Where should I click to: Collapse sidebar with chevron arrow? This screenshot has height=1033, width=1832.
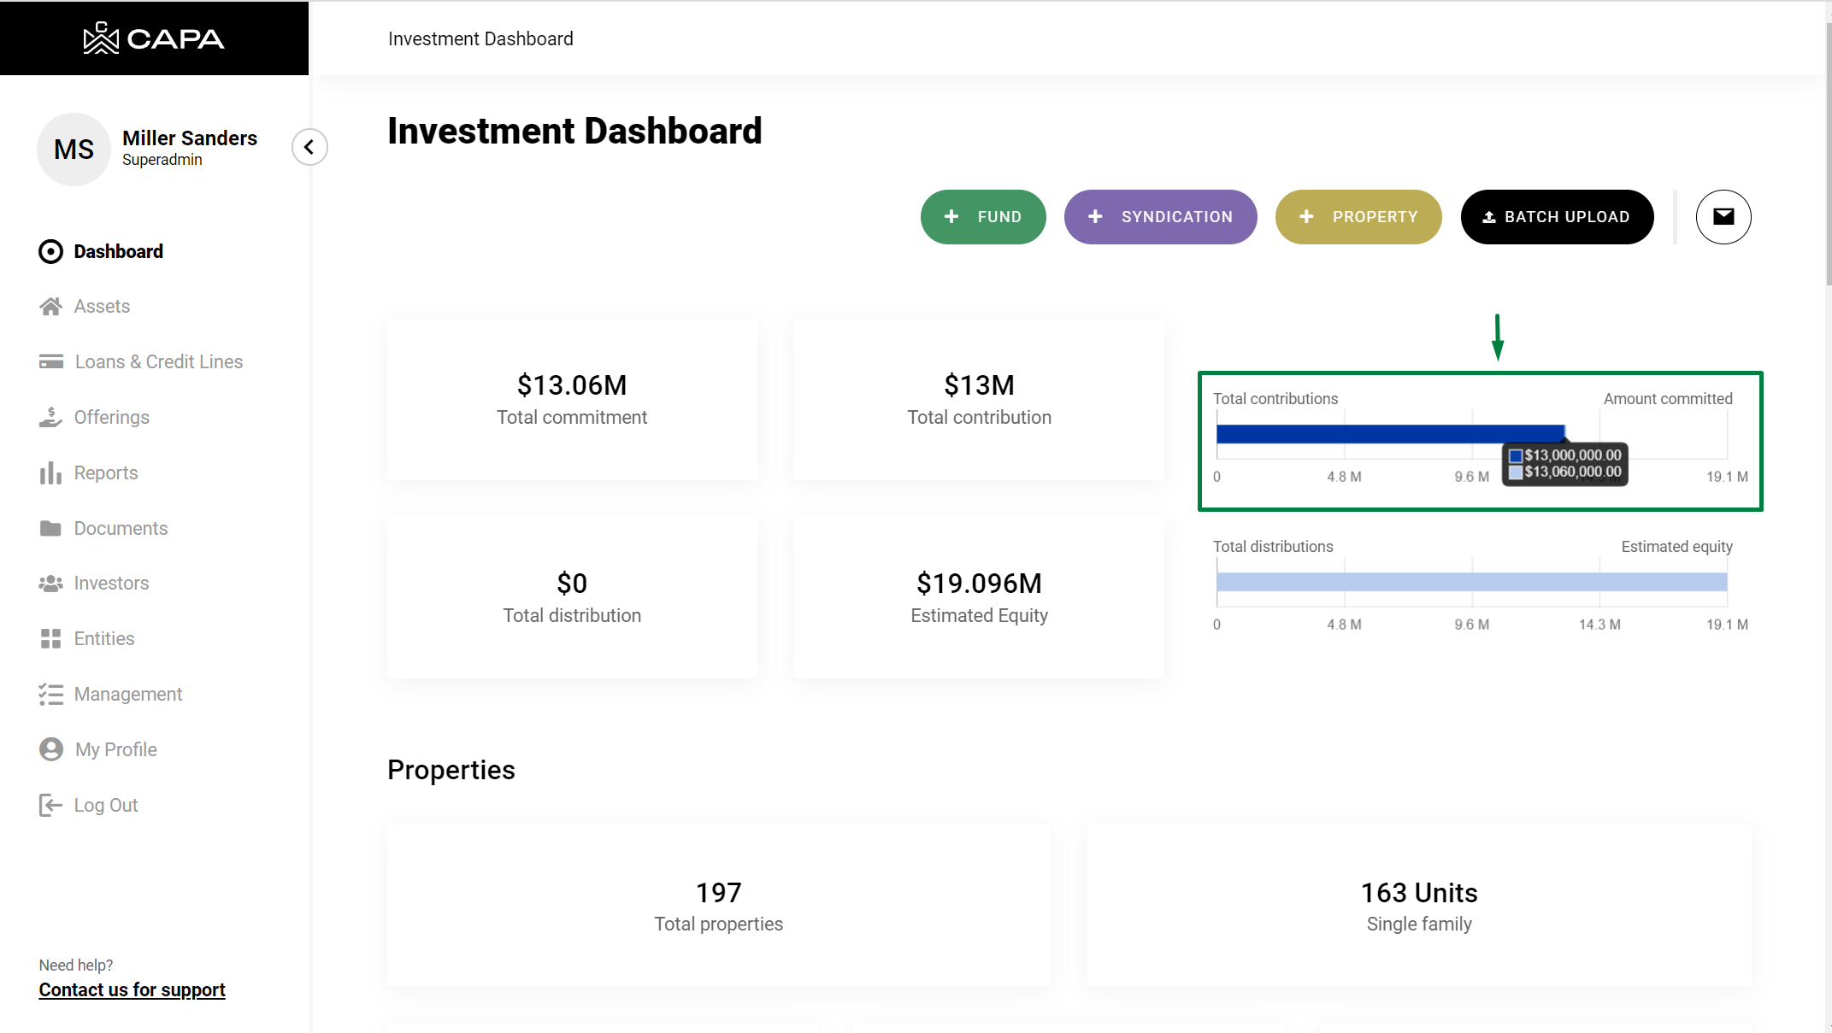pyautogui.click(x=309, y=147)
